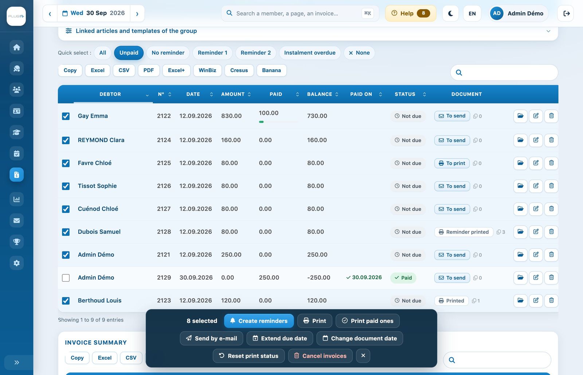The image size is (583, 375).
Task: Open the statistics chart sidebar icon
Action: pos(16,199)
